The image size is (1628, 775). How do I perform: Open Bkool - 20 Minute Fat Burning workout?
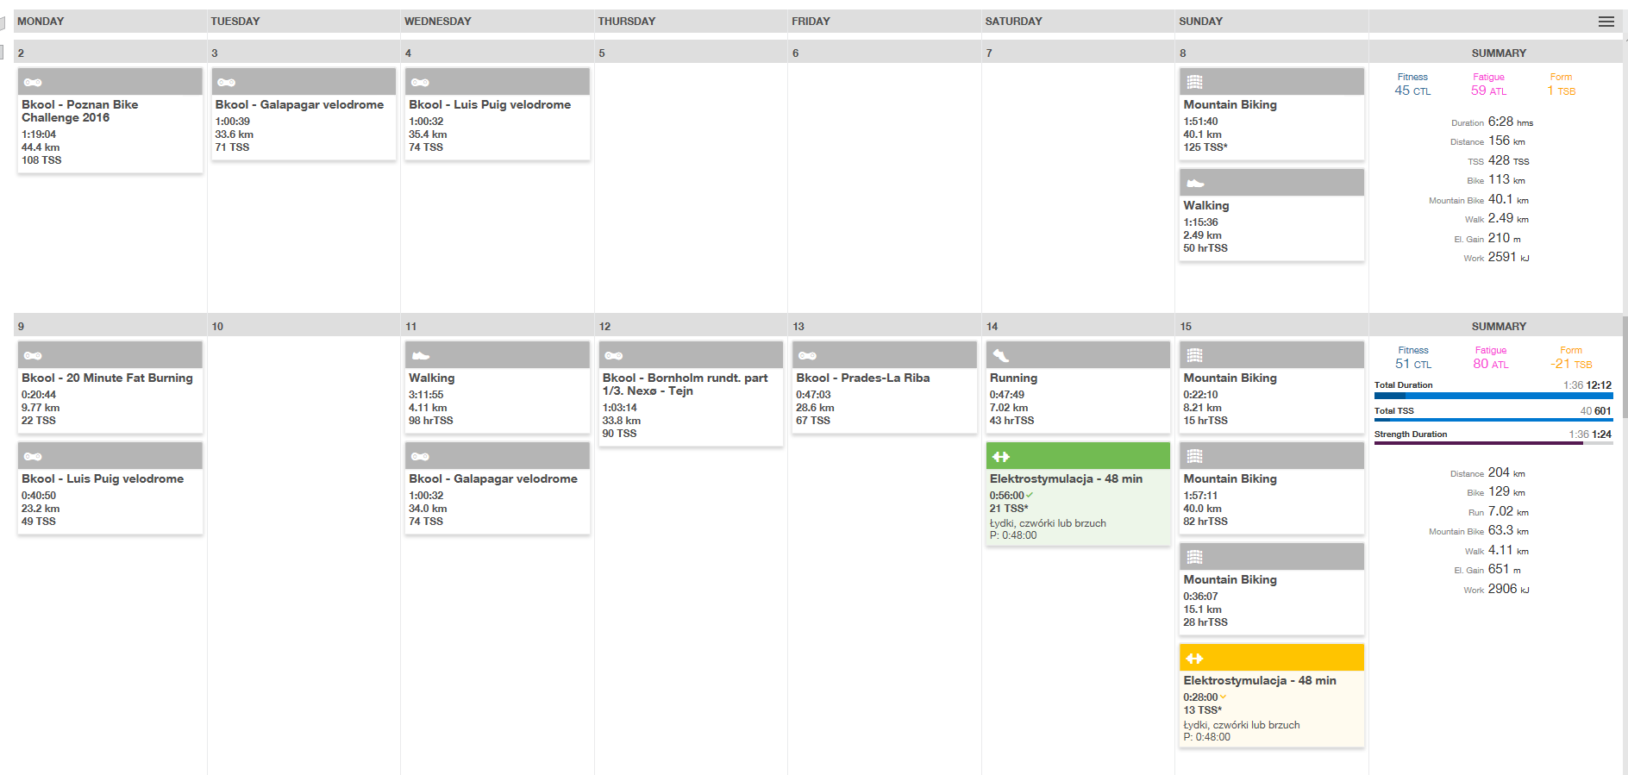point(107,378)
